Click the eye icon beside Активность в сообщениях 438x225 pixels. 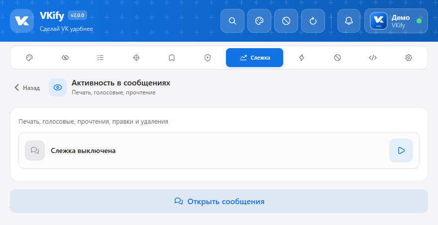point(58,87)
